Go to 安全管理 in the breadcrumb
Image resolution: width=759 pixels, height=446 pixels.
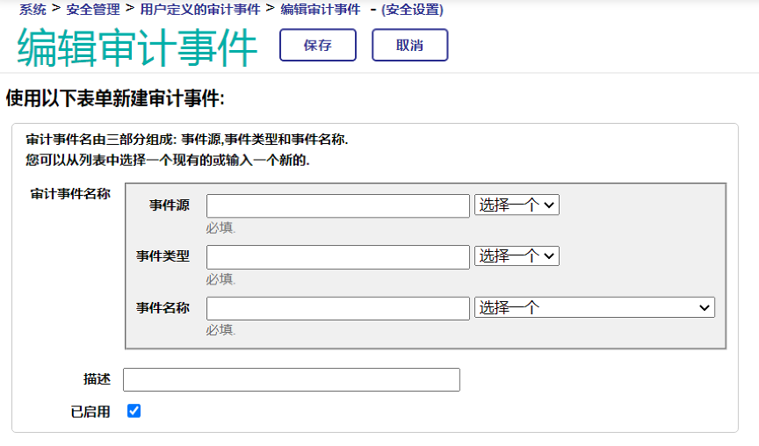(x=92, y=10)
